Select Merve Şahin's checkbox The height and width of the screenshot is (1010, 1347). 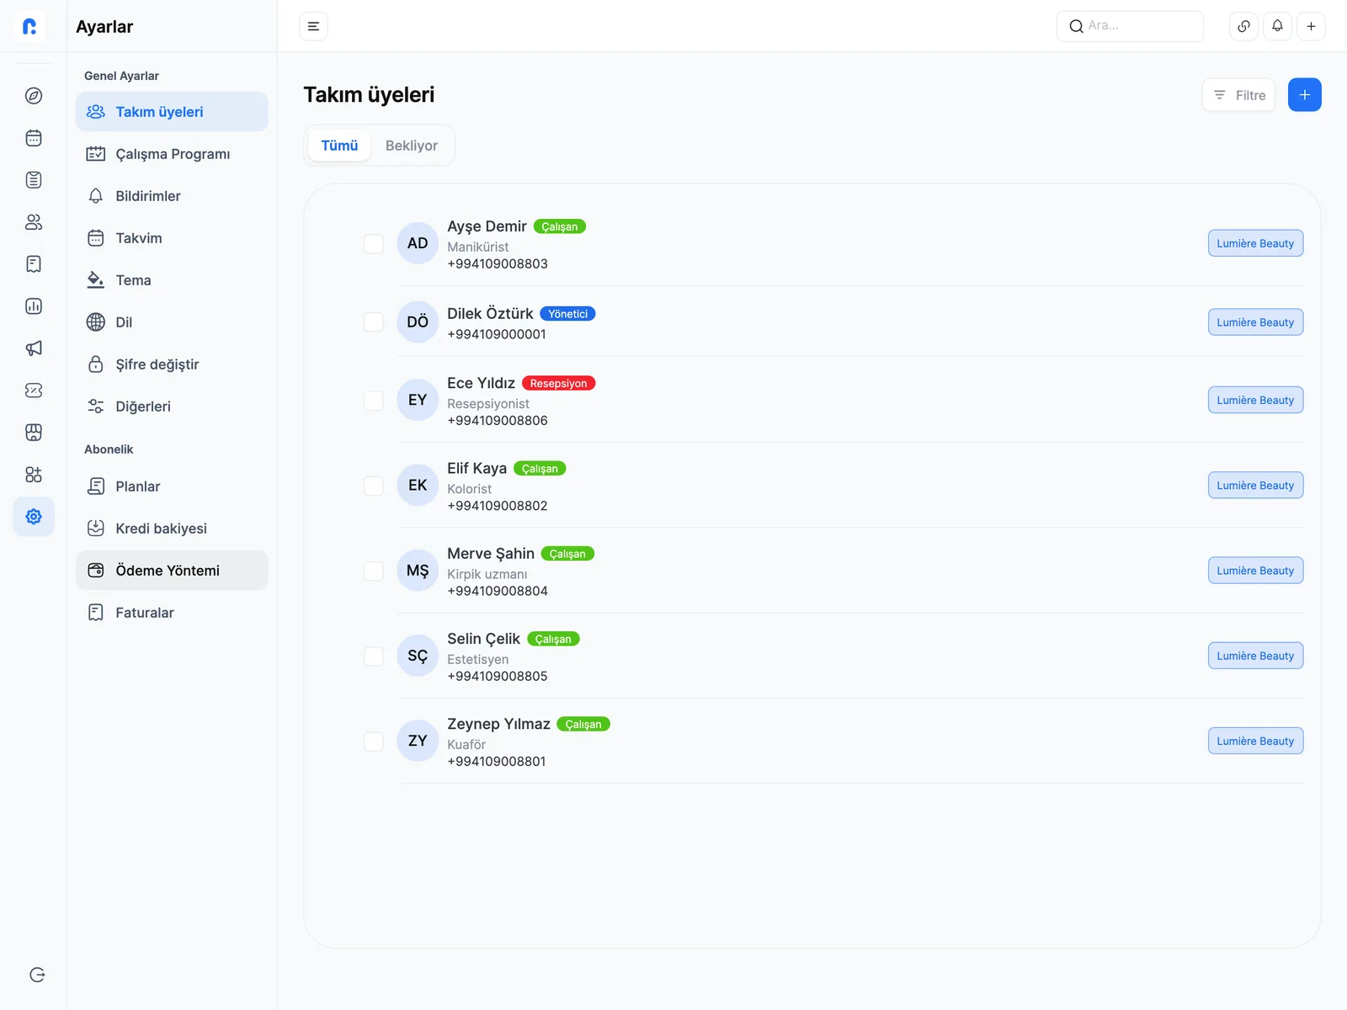coord(374,571)
